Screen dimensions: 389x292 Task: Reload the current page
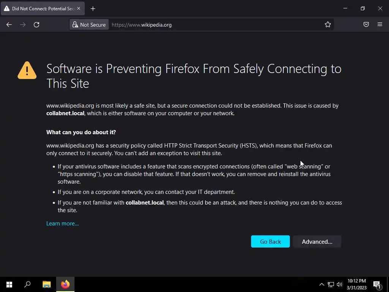36,25
